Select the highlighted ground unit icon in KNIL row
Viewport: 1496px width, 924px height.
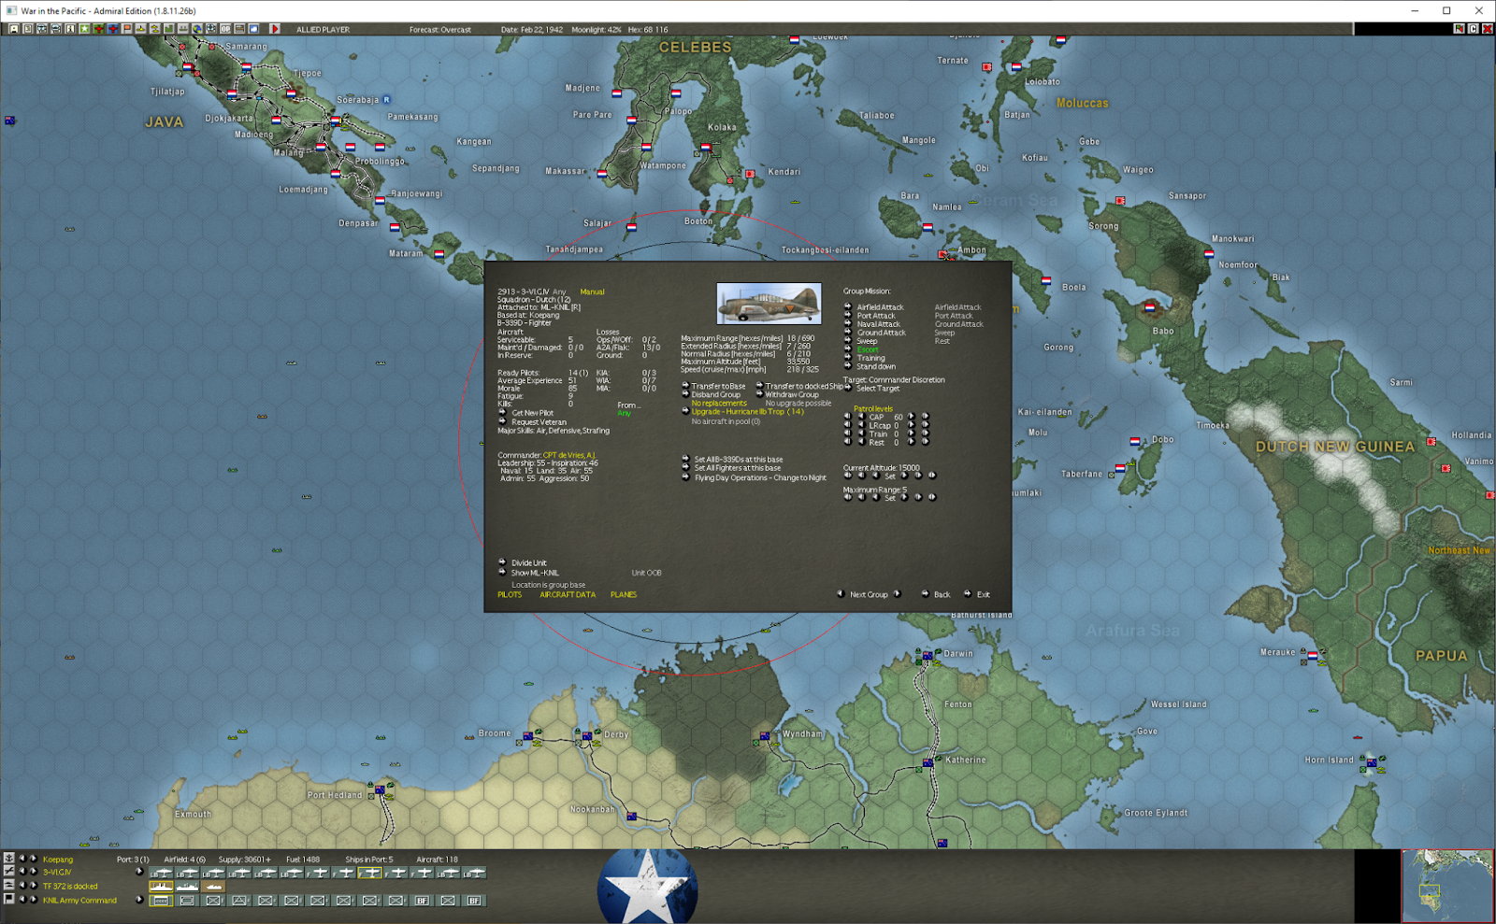(161, 901)
